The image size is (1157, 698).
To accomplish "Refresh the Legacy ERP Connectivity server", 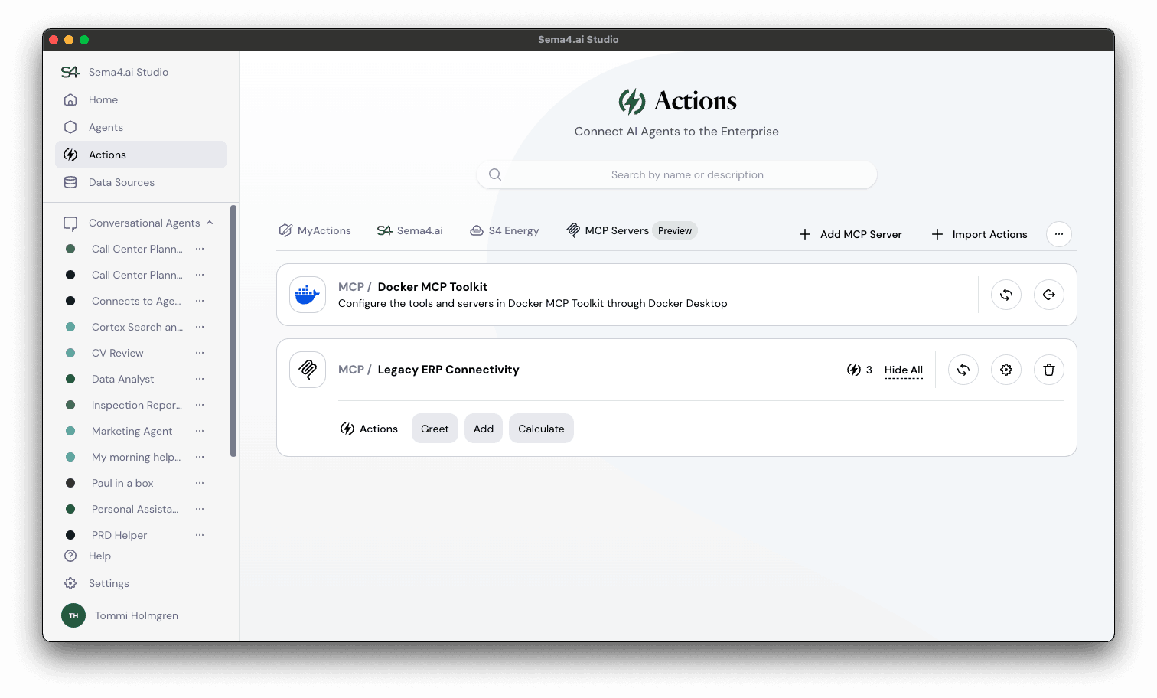I will (x=963, y=370).
